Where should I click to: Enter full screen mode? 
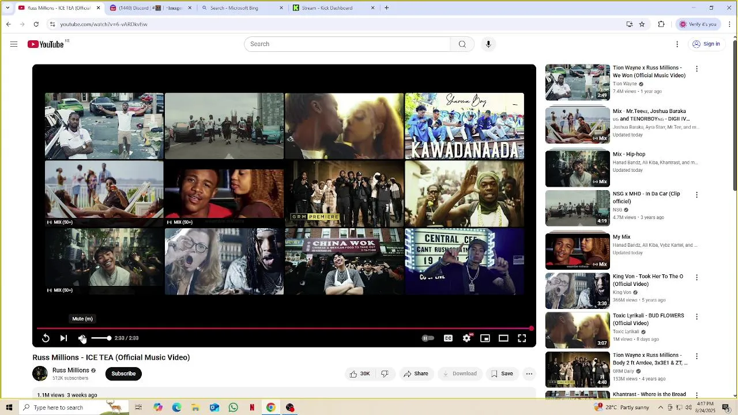pos(522,338)
